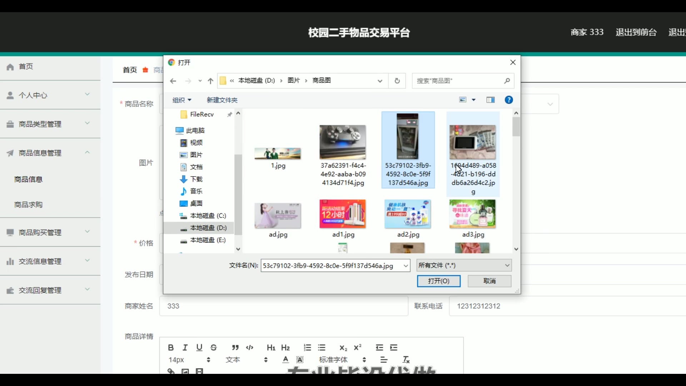The width and height of the screenshot is (686, 386).
Task: Create a numbered list
Action: (307, 347)
